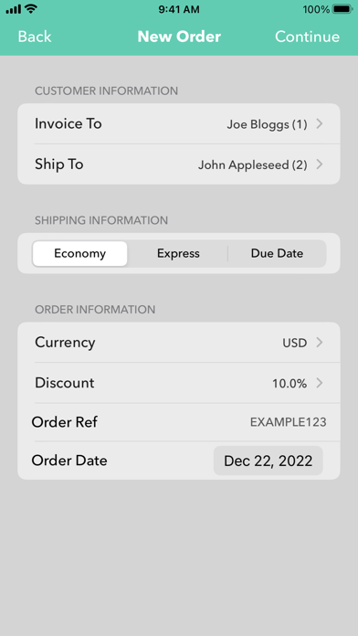The height and width of the screenshot is (636, 358).
Task: Open the Currency USD picker
Action: [x=179, y=343]
